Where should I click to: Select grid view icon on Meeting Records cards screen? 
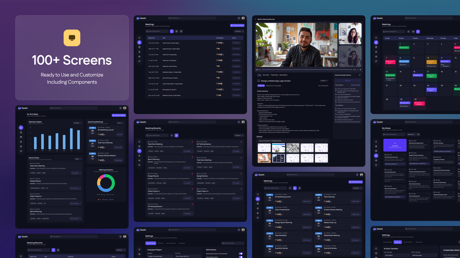(177, 136)
